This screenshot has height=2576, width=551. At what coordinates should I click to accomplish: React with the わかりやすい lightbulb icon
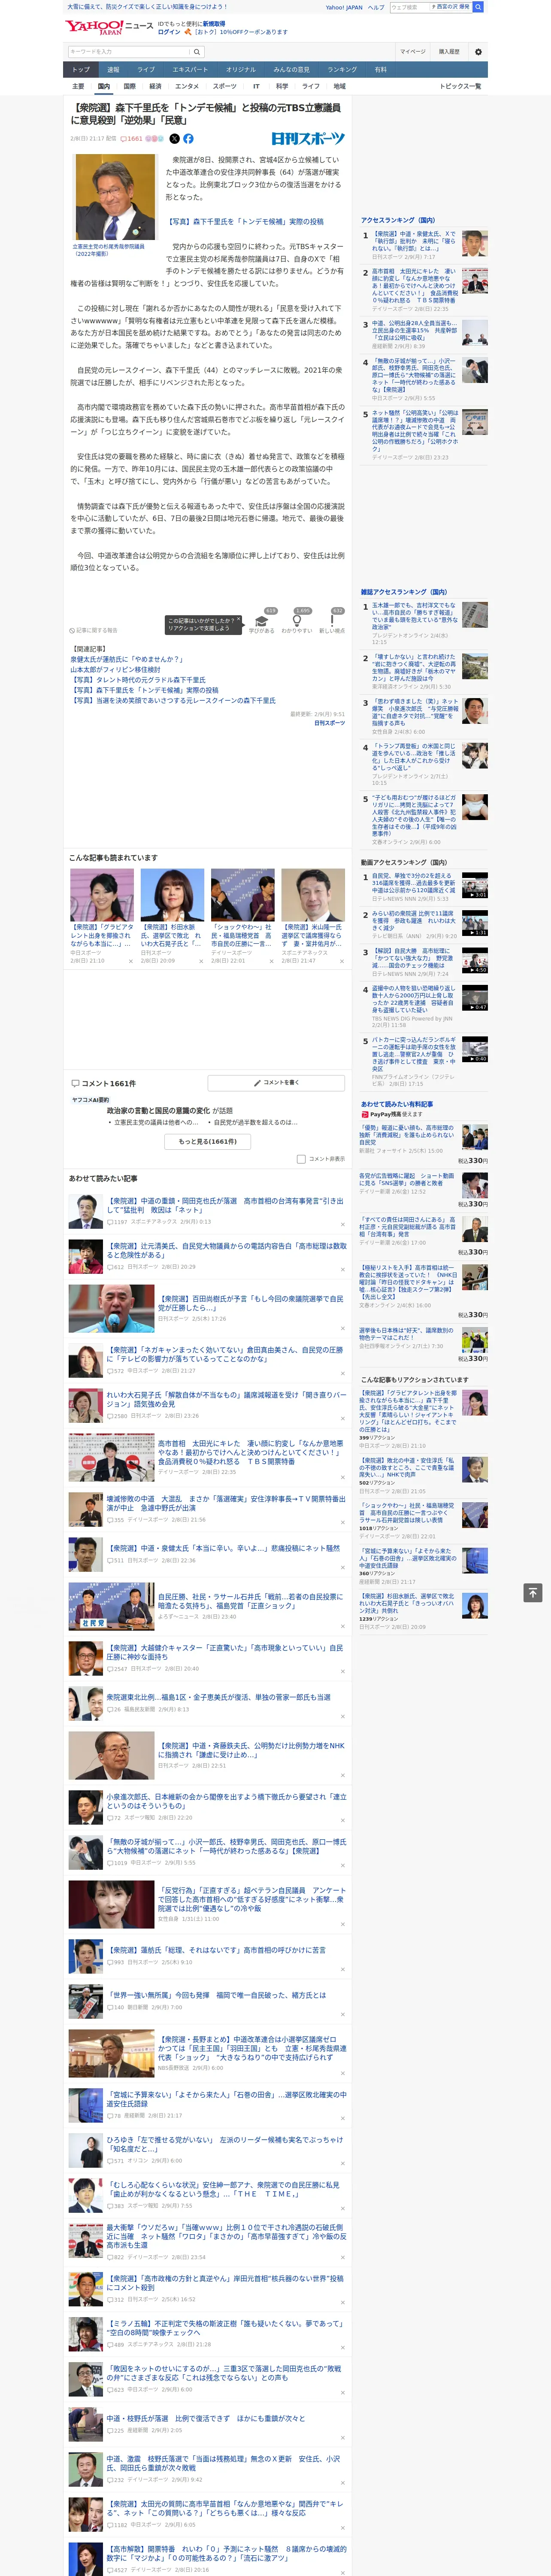click(296, 621)
